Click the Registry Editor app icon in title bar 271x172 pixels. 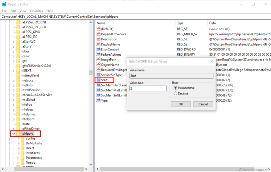pyautogui.click(x=4, y=4)
